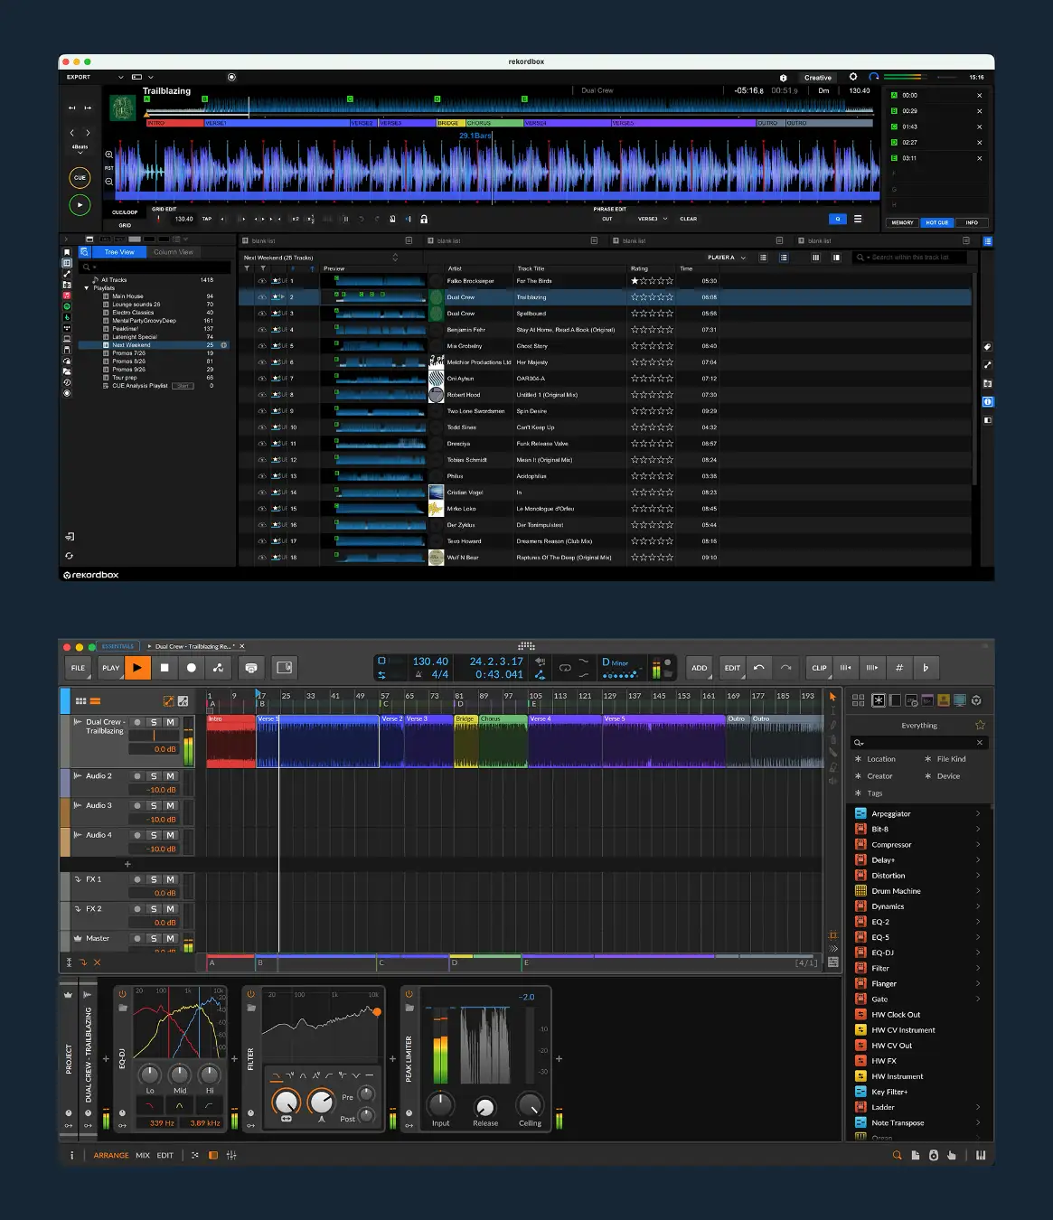
Task: Switch to the MIX view in Bitwig
Action: point(143,1155)
